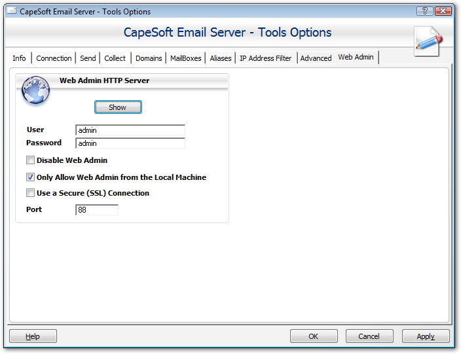
Task: Switch to the MailBoxes tab
Action: (x=185, y=58)
